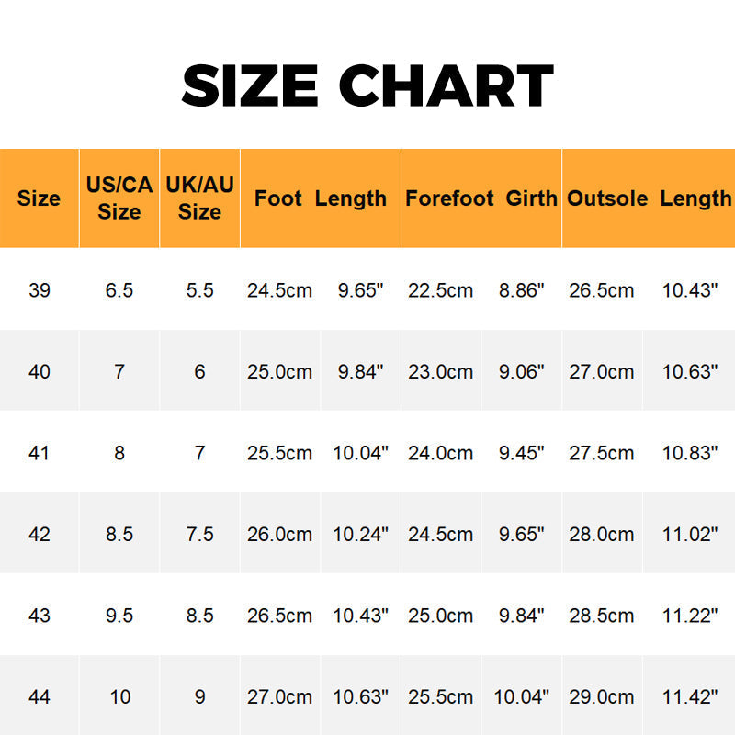The height and width of the screenshot is (735, 735).
Task: Select size 42 in the Size column
Action: [40, 535]
